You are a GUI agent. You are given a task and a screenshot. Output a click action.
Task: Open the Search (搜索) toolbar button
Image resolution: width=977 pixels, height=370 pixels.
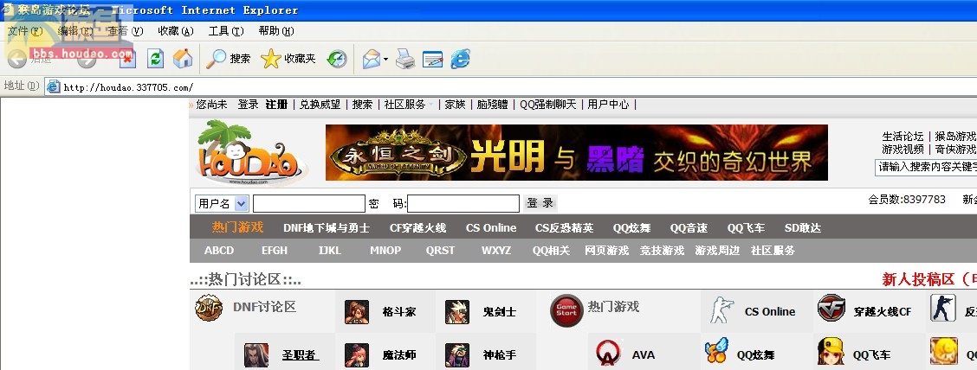[228, 59]
